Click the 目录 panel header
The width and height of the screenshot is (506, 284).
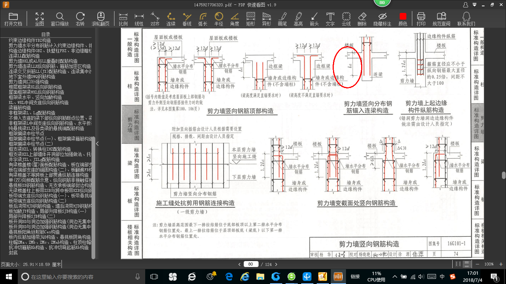pyautogui.click(x=46, y=34)
